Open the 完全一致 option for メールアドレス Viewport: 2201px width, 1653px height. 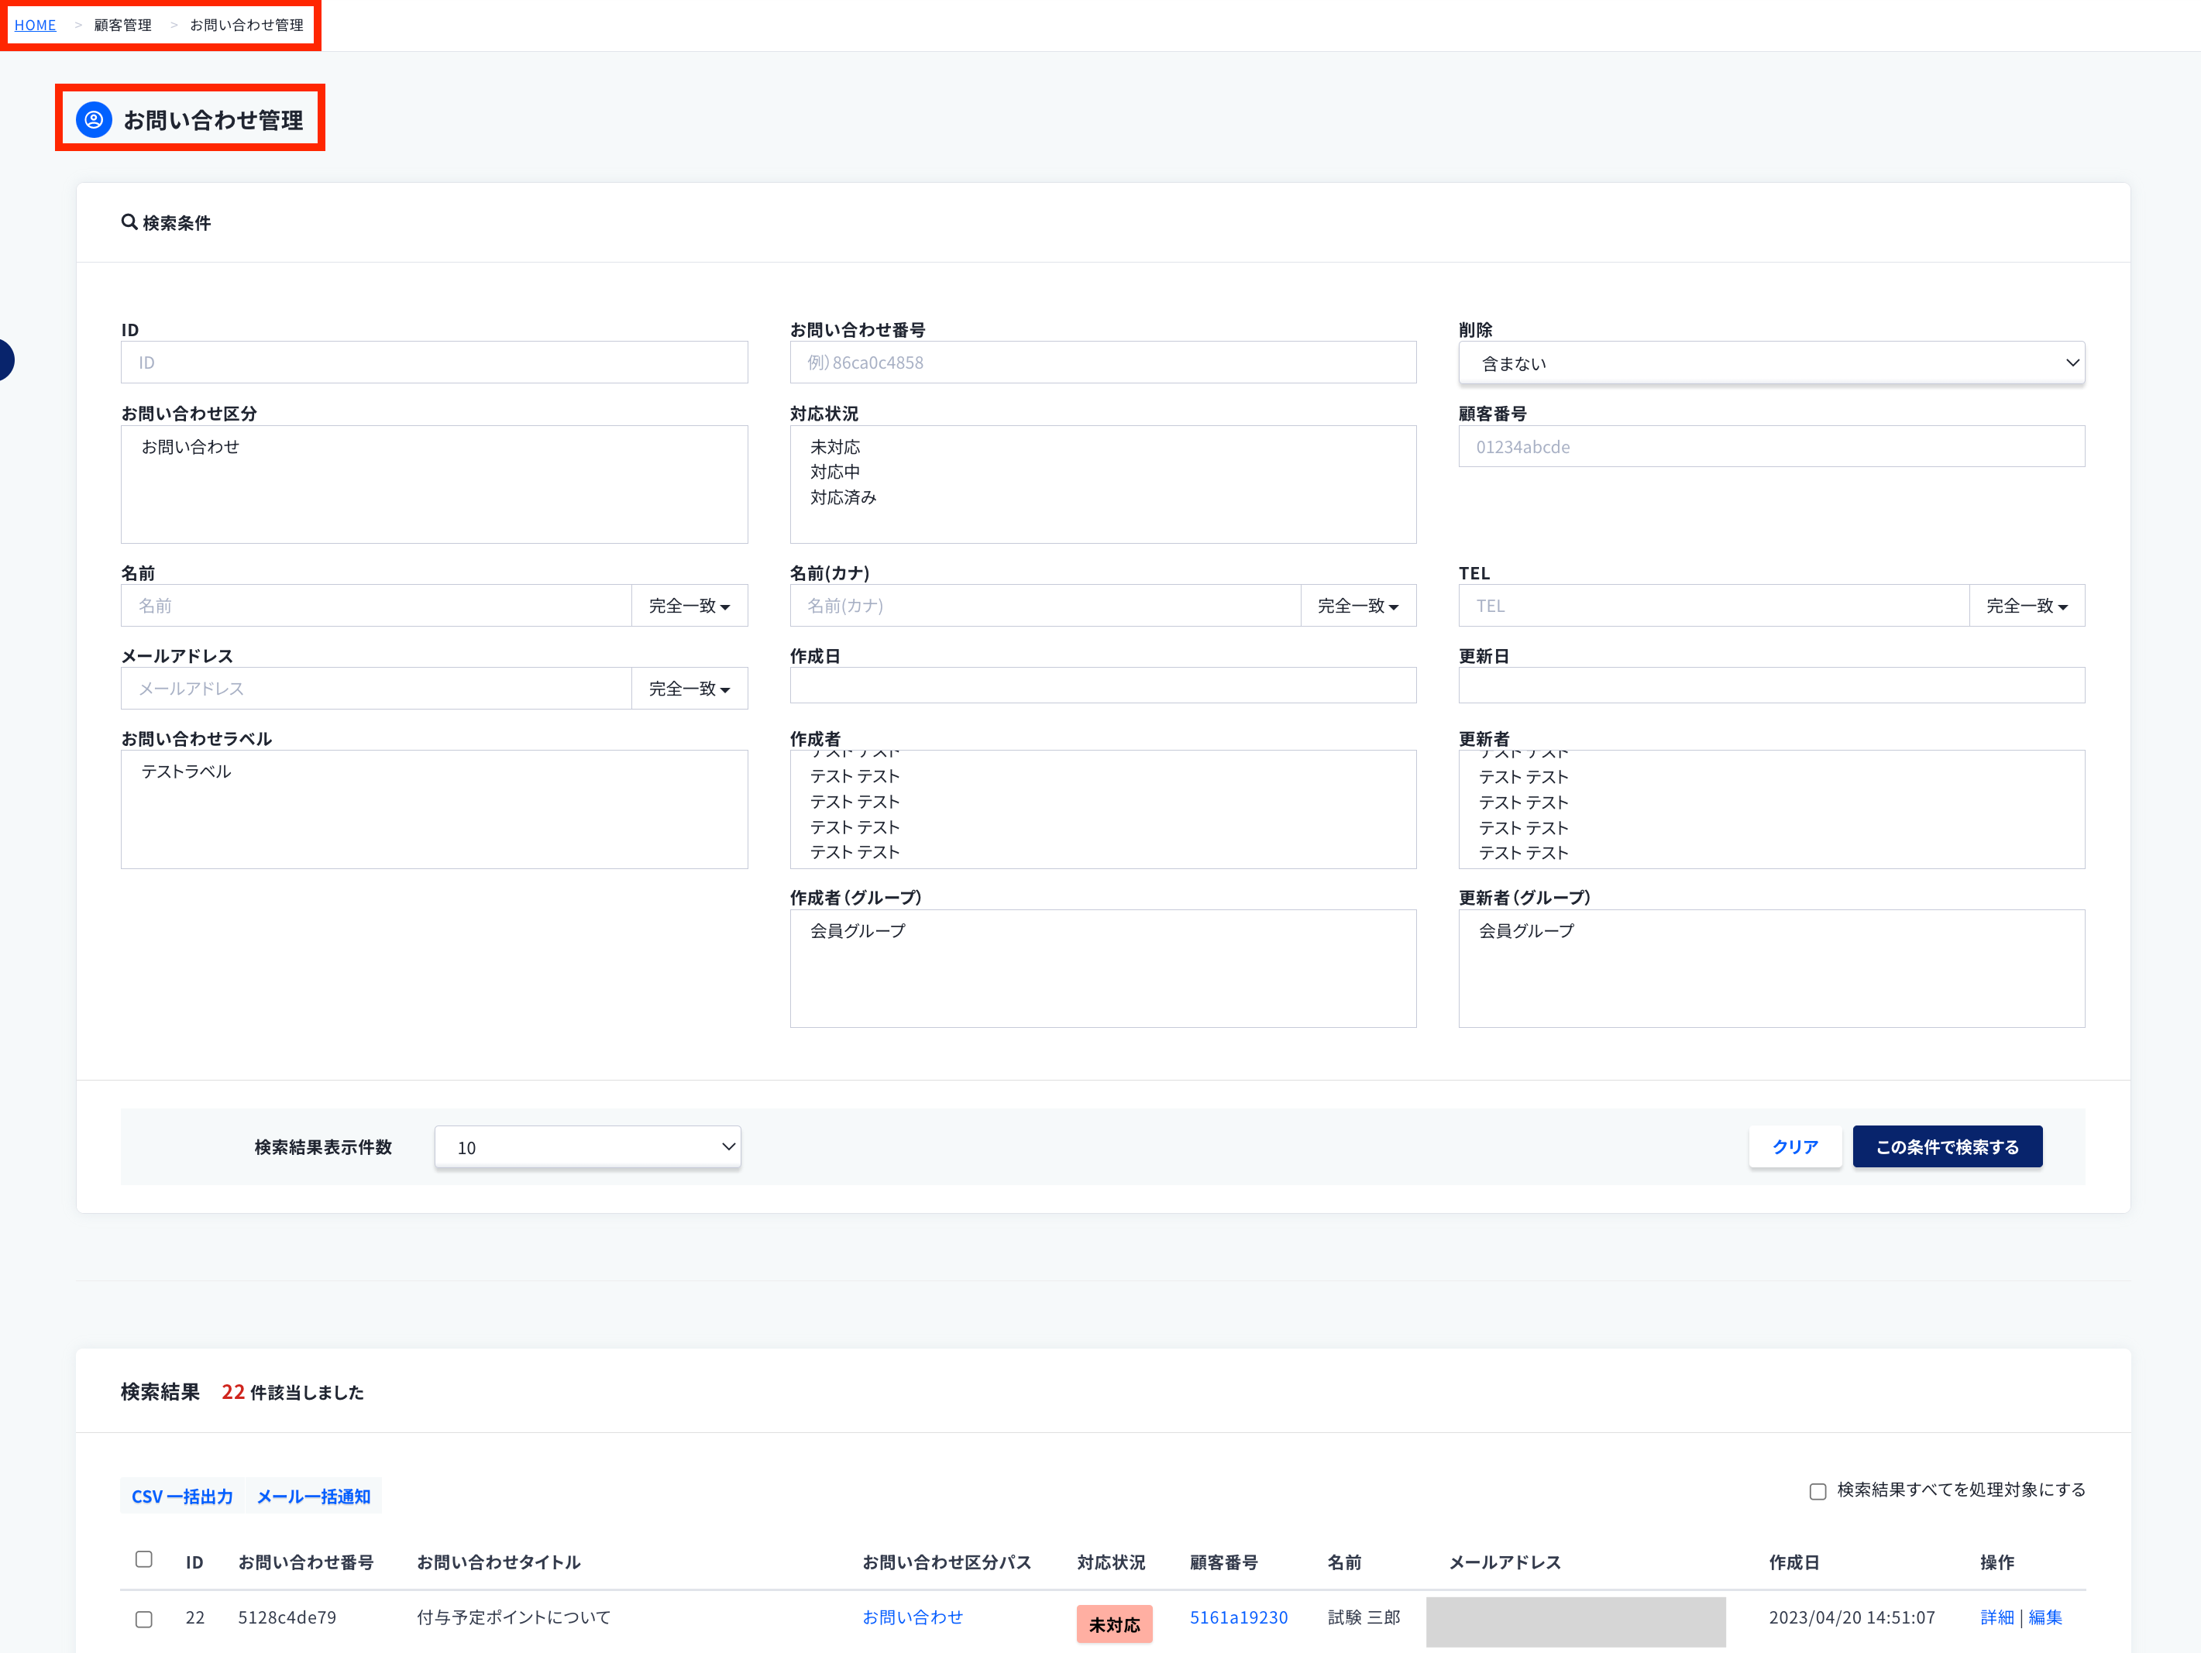(690, 687)
